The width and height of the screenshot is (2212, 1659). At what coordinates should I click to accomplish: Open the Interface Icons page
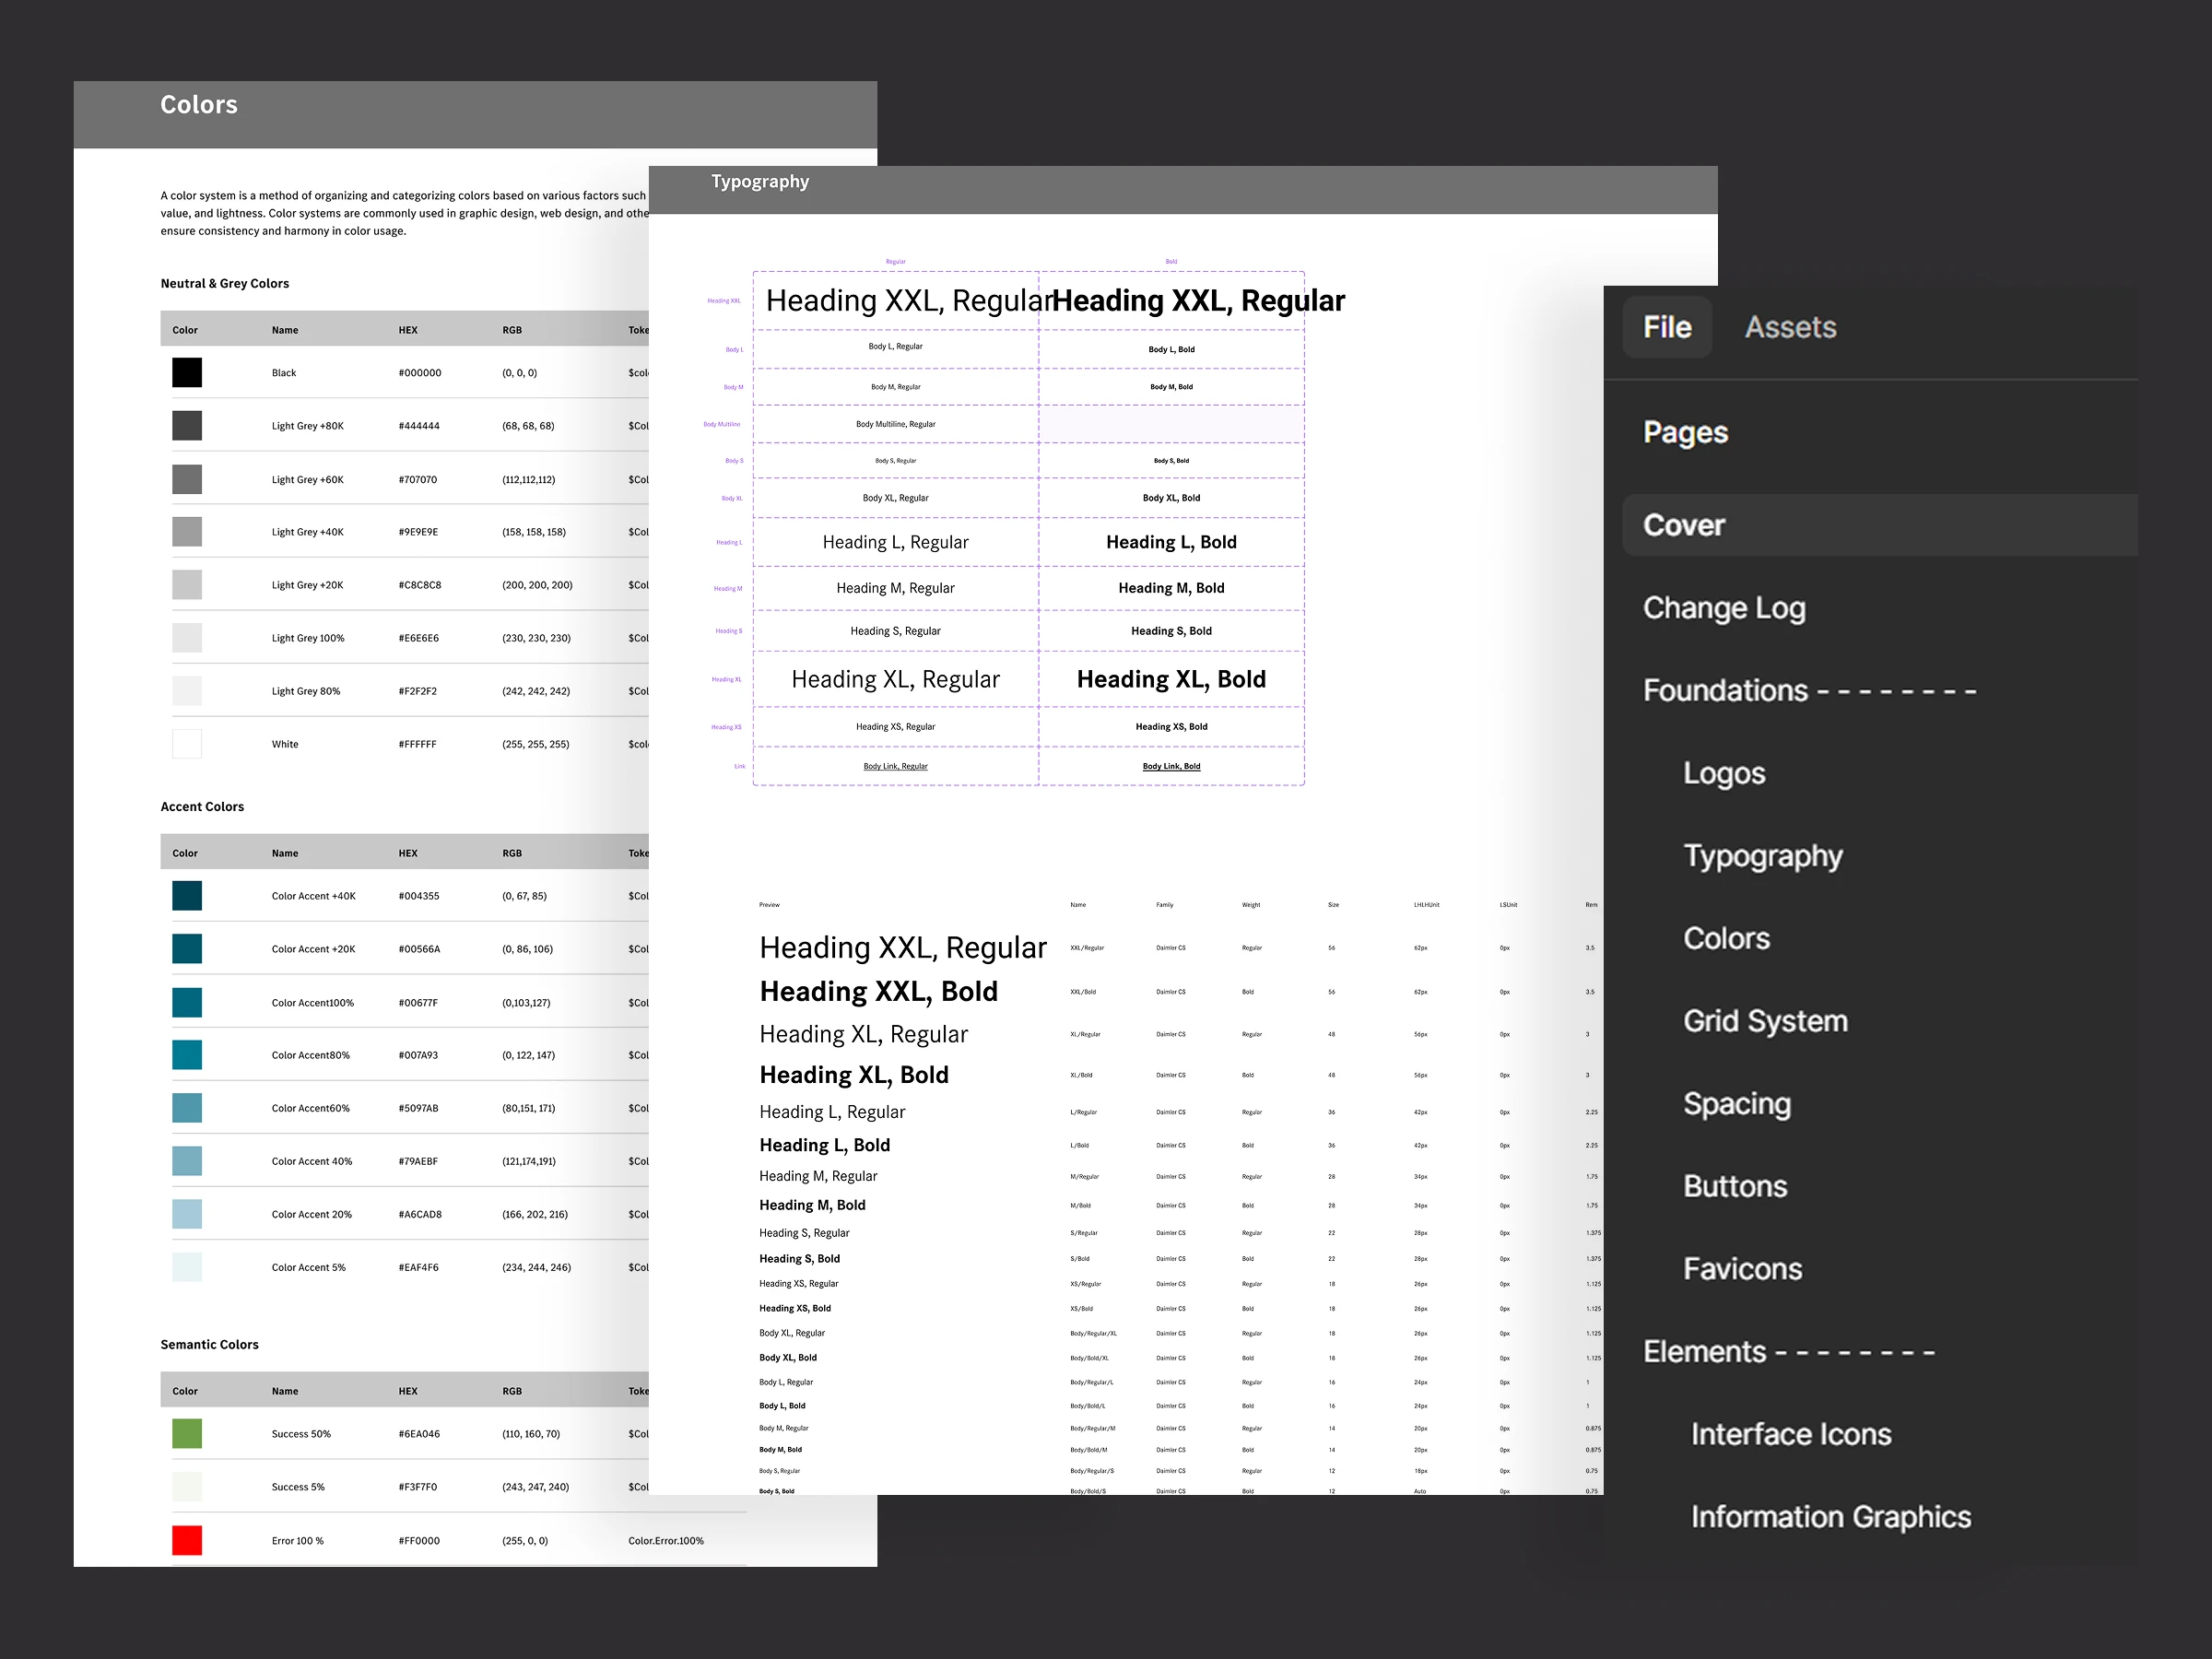(x=1790, y=1434)
